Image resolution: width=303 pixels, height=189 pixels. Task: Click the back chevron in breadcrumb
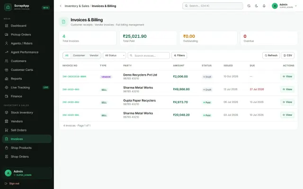click(61, 6)
